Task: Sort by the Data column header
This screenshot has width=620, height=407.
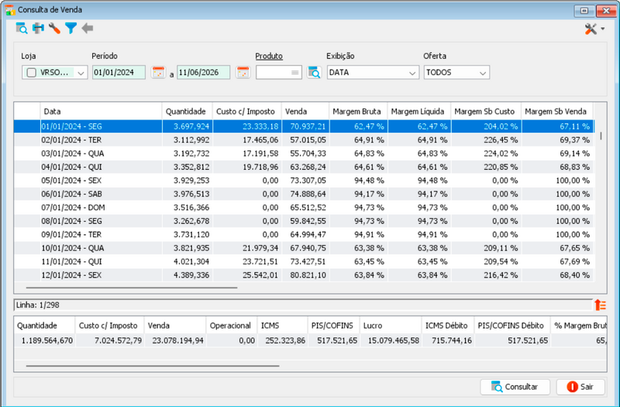Action: 102,112
